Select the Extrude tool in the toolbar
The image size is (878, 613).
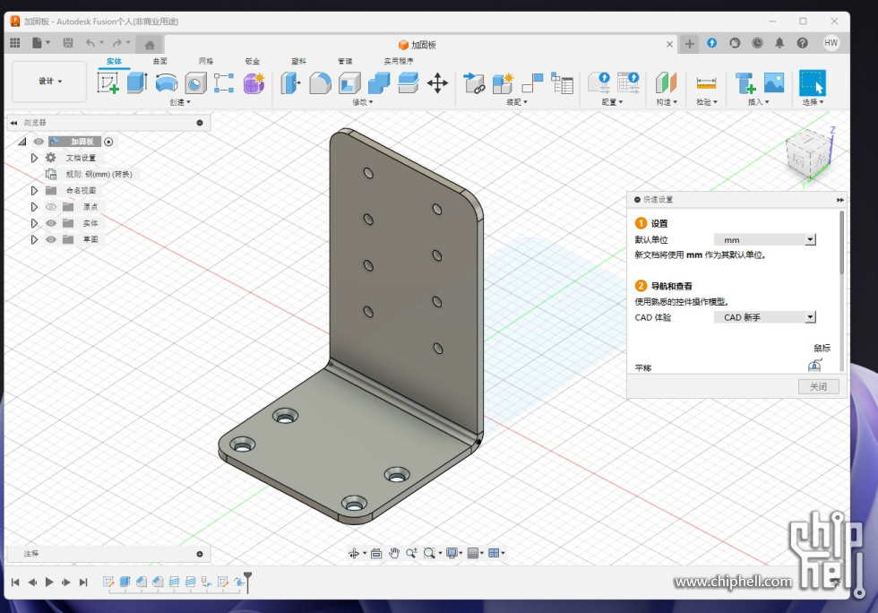pos(136,83)
